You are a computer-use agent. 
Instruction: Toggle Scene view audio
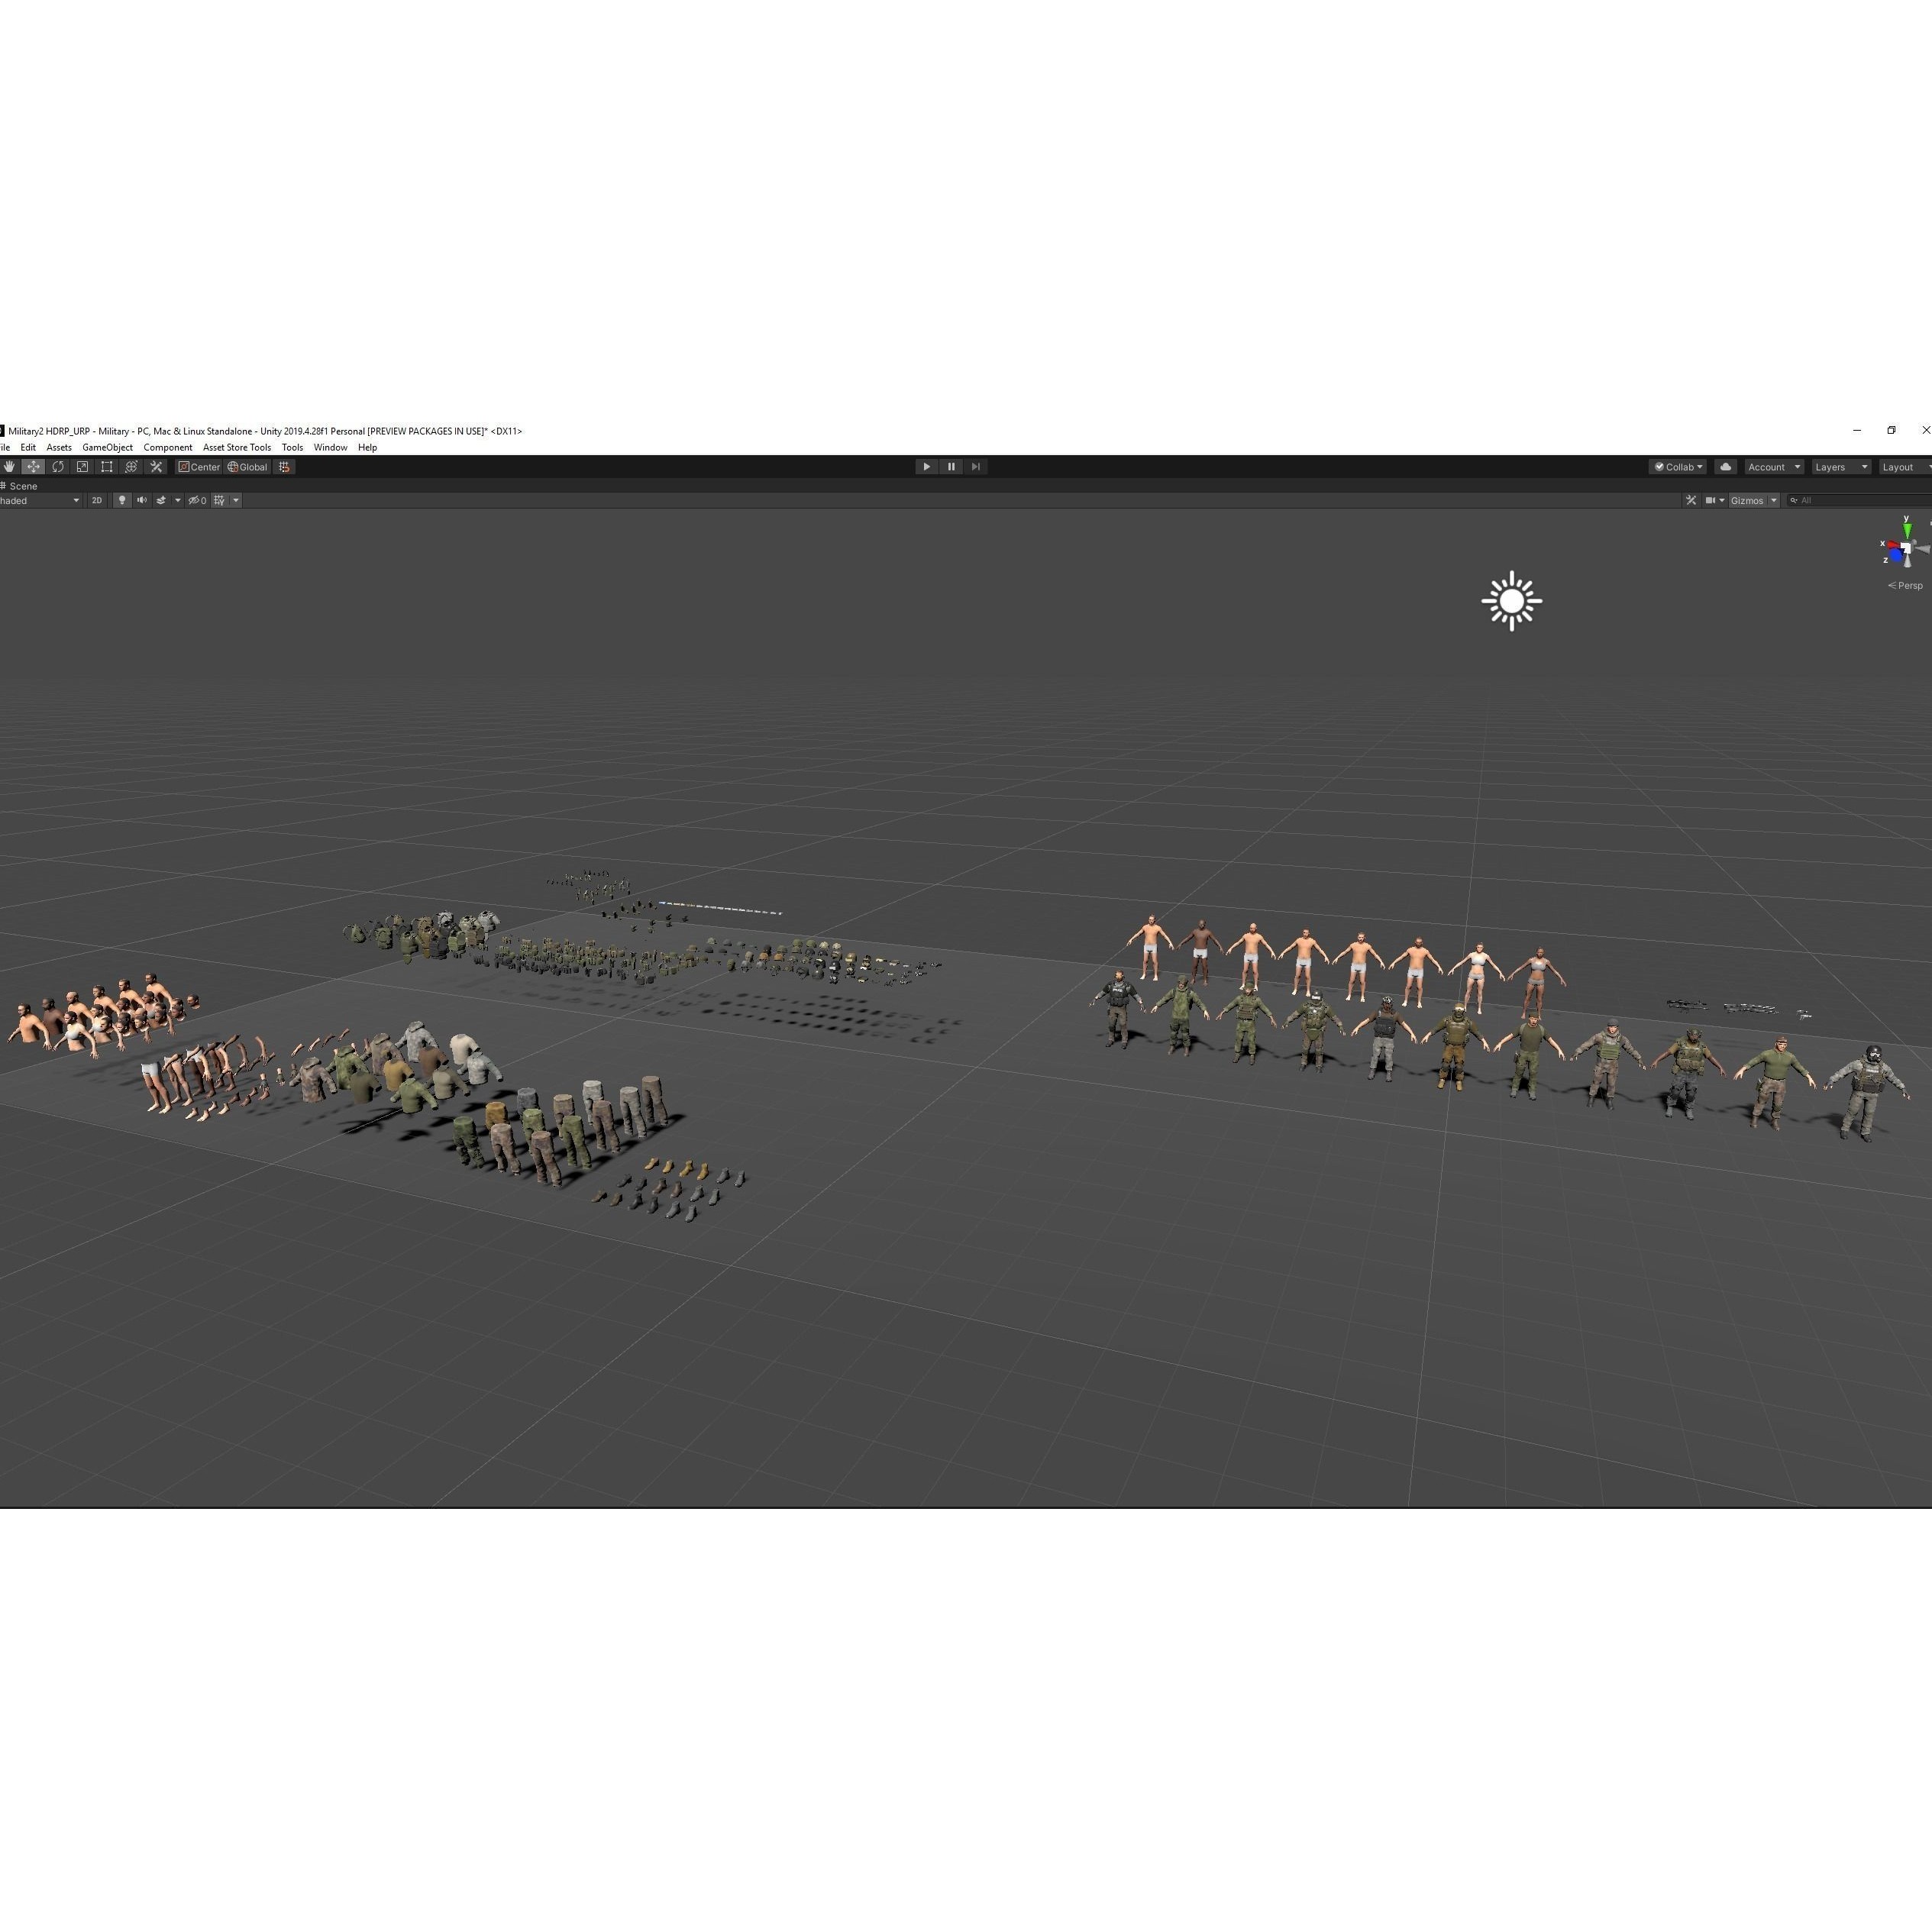[143, 501]
